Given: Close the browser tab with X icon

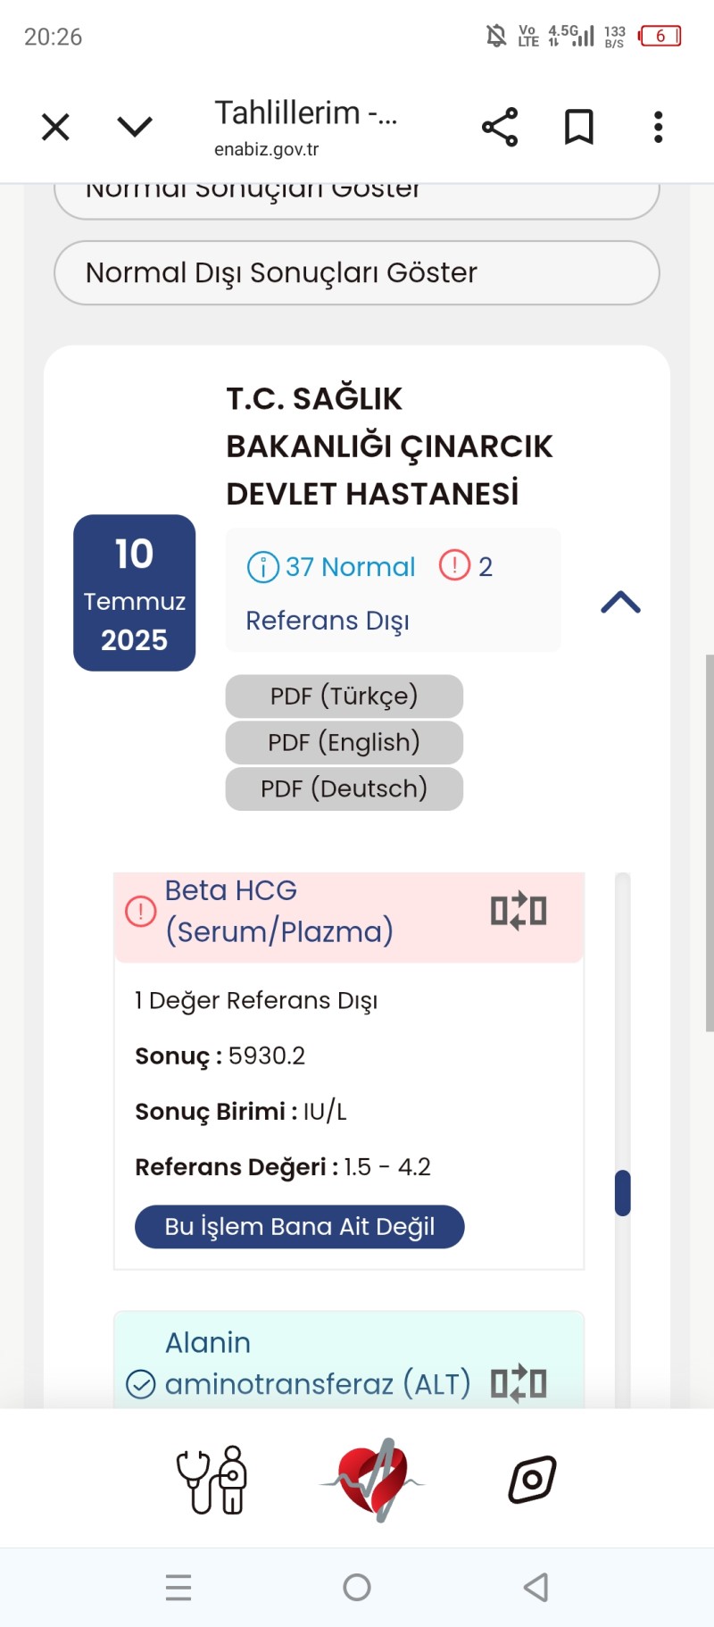Looking at the screenshot, I should (55, 127).
